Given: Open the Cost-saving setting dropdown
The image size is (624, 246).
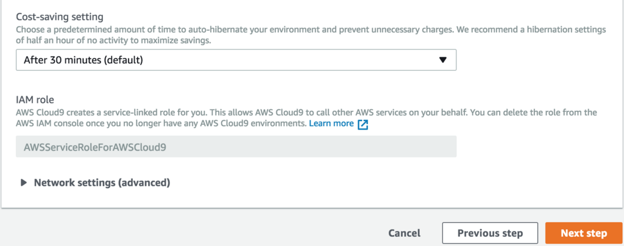Looking at the screenshot, I should click(x=236, y=60).
